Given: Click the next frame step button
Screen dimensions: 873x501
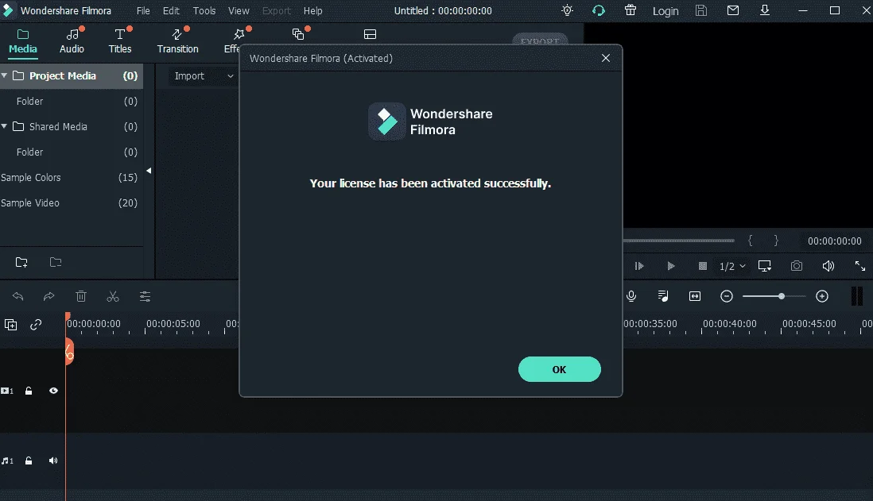Looking at the screenshot, I should point(639,266).
